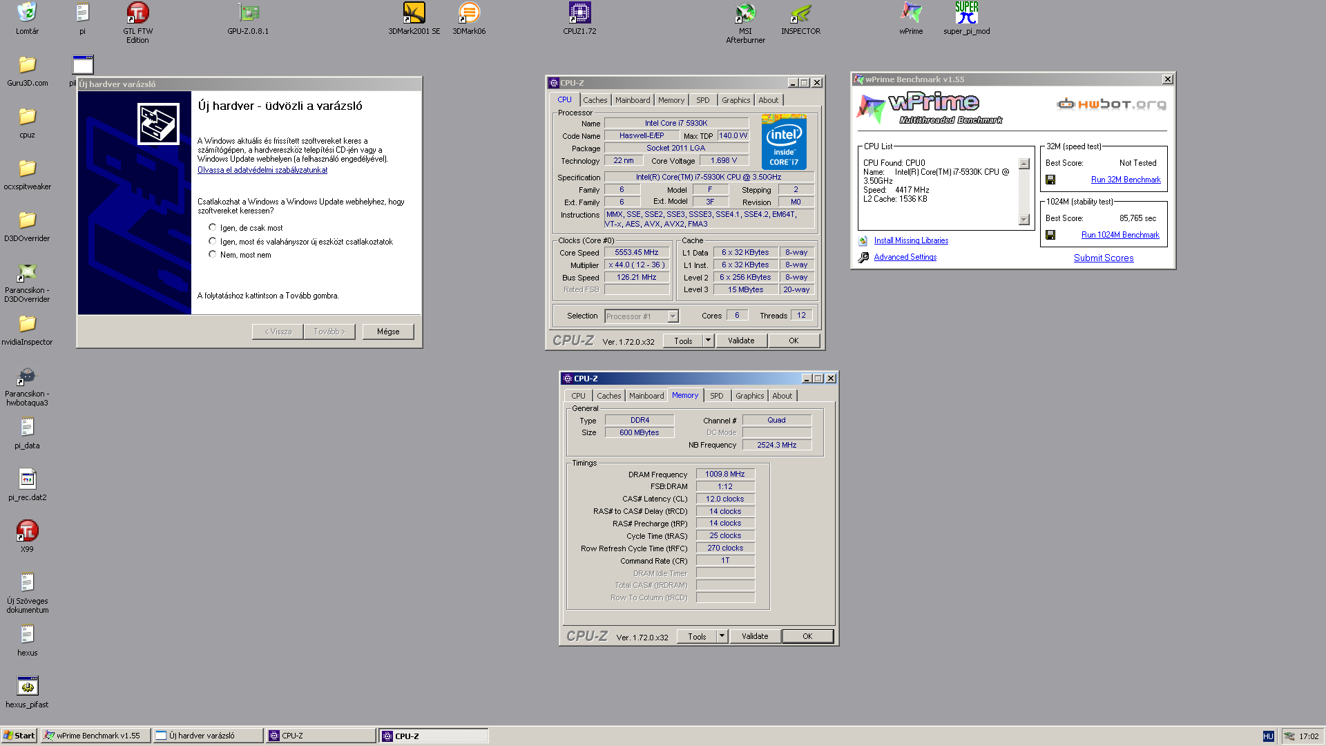Launch wPrime desktop shortcut
The height and width of the screenshot is (746, 1326).
(911, 19)
